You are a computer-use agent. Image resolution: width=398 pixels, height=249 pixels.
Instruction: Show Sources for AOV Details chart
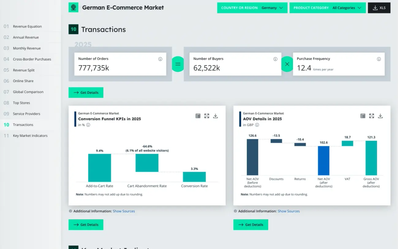(289, 211)
